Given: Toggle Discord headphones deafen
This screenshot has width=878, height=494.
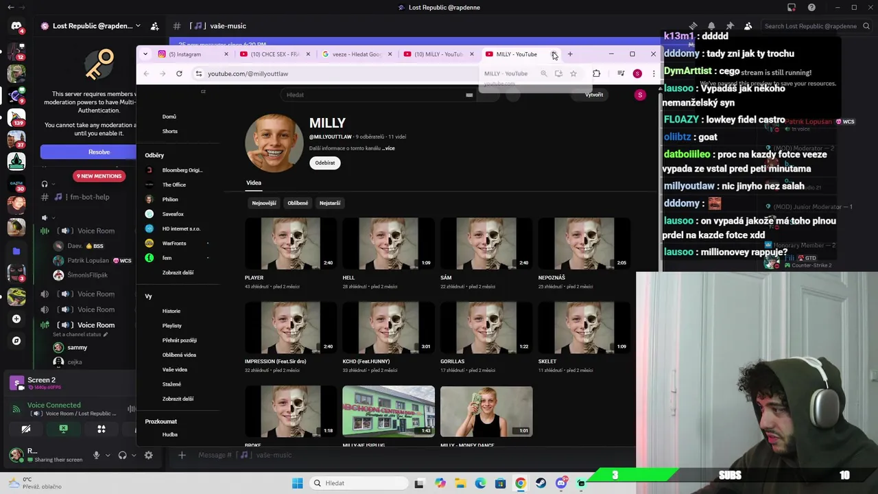Looking at the screenshot, I should click(122, 455).
